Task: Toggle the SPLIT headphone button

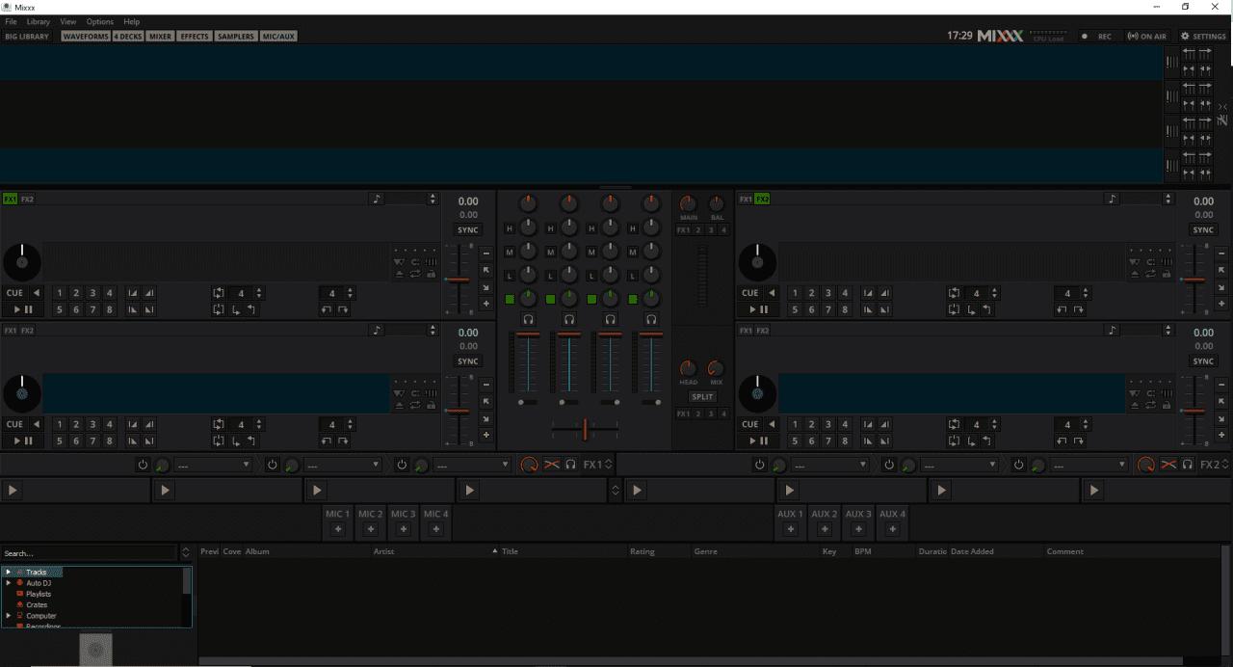Action: 702,397
